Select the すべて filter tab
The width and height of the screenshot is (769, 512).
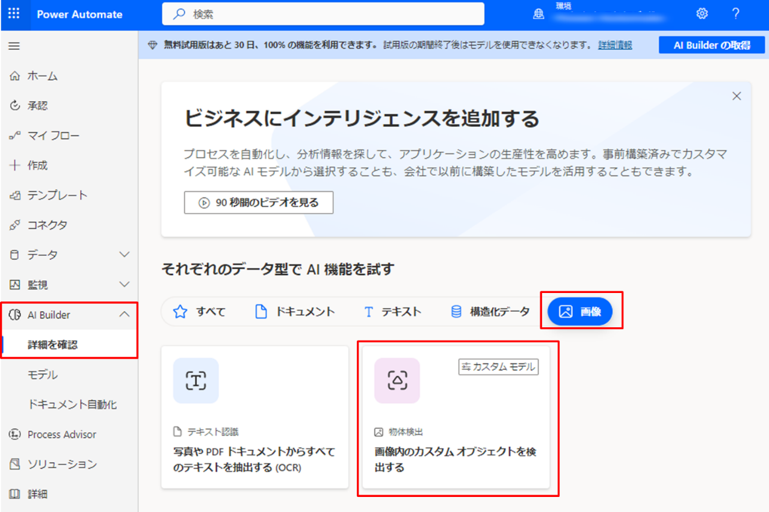(199, 312)
